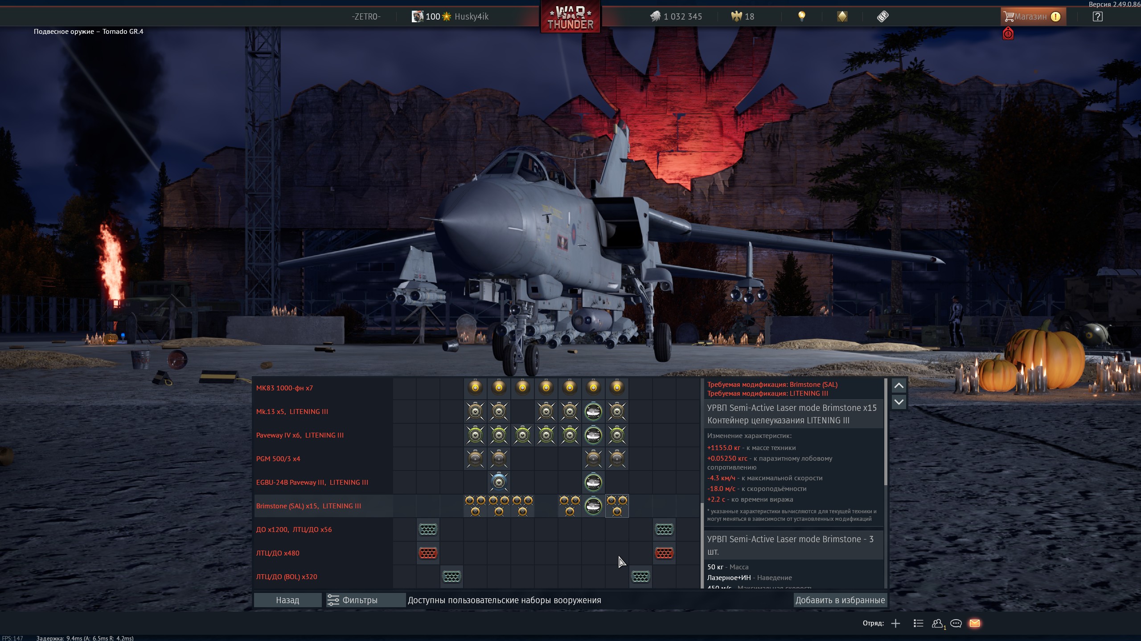Click the Назад back button
This screenshot has height=641, width=1141.
pos(287,600)
